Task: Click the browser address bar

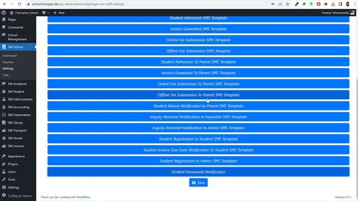Action: click(146, 4)
